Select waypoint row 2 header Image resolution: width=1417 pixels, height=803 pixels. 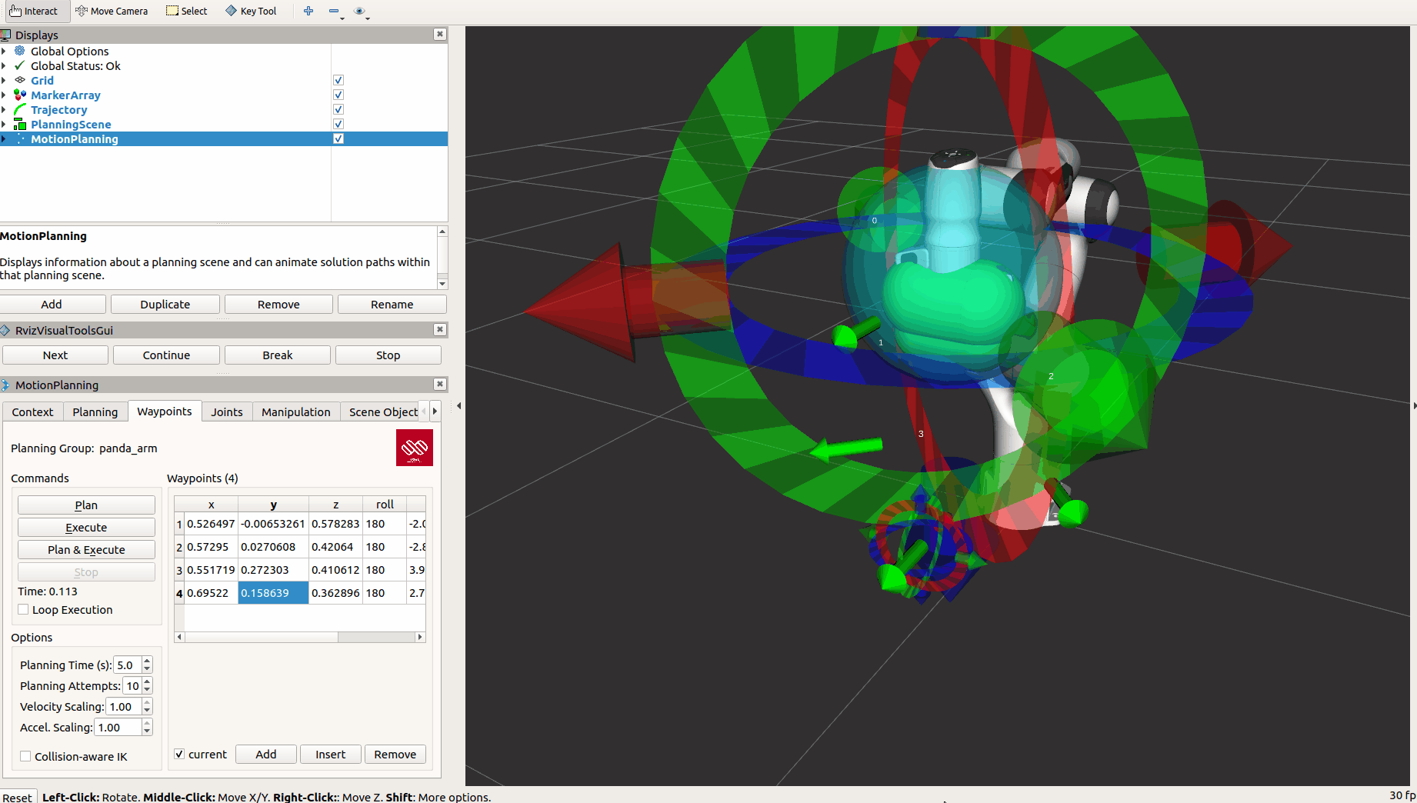coord(179,547)
